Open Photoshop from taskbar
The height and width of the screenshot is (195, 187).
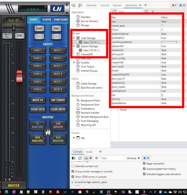point(72,192)
